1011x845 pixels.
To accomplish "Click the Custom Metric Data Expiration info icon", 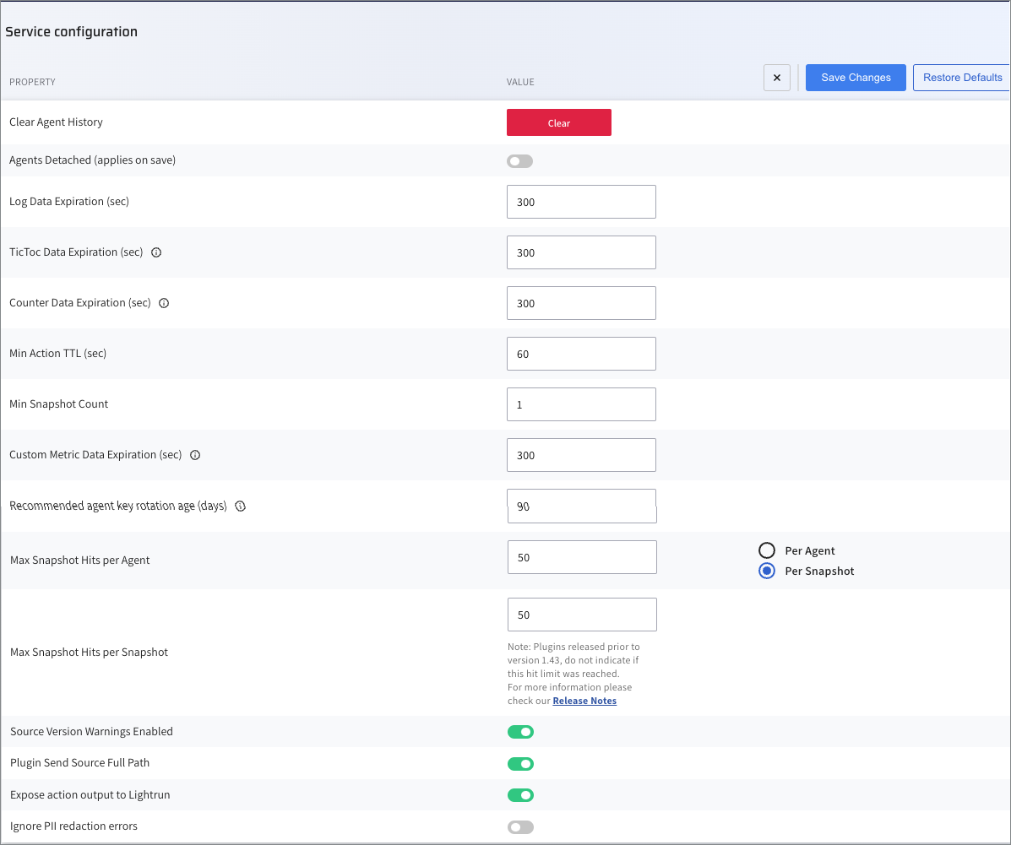I will click(195, 455).
